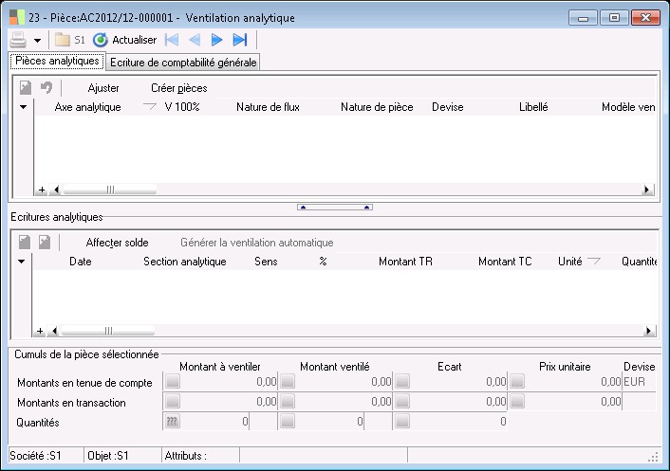
Task: Go to the first record
Action: point(172,40)
